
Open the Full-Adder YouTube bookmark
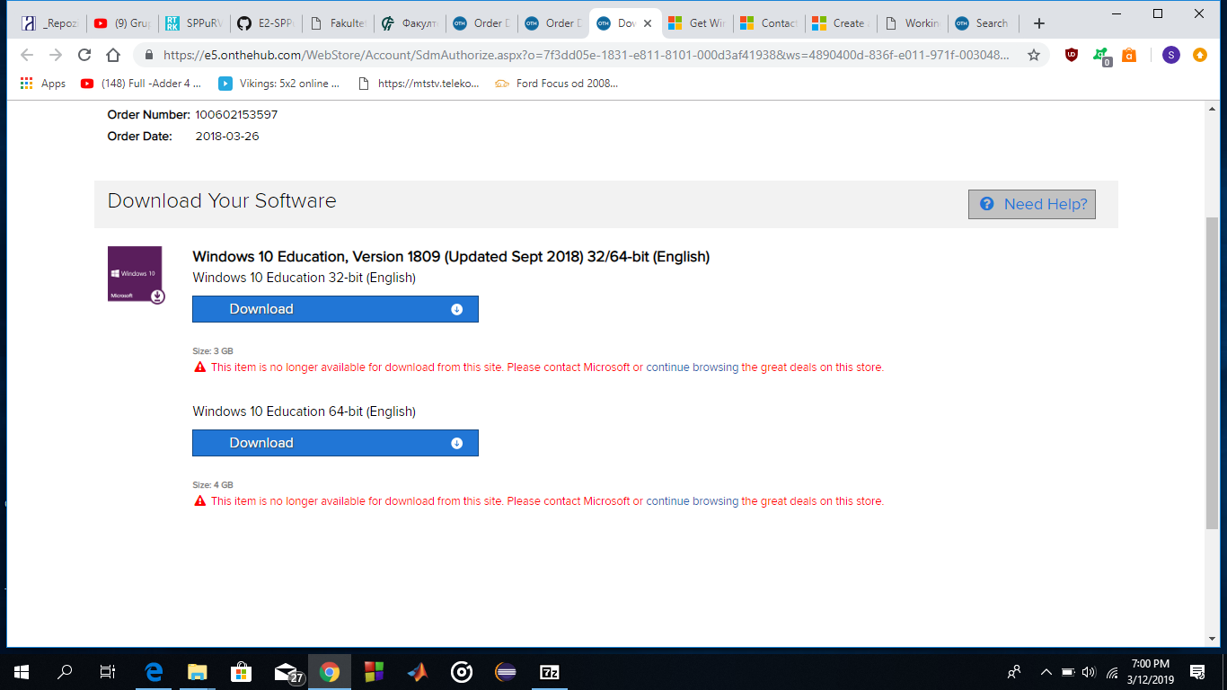coord(141,84)
